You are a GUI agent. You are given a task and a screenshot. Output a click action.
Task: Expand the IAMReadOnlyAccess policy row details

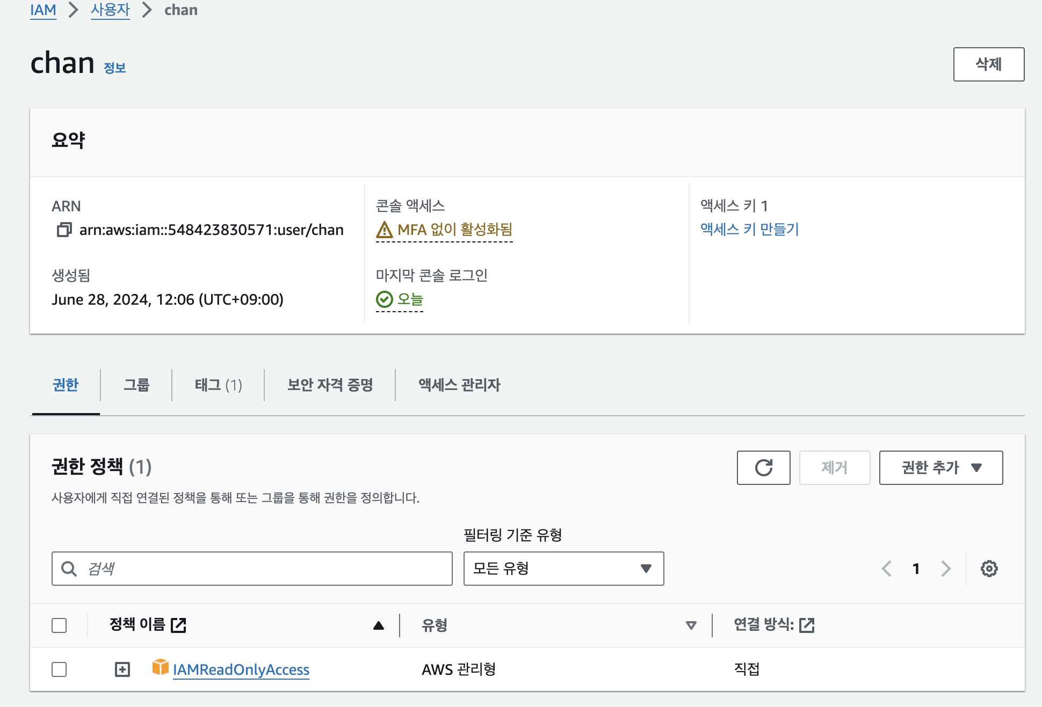point(122,669)
